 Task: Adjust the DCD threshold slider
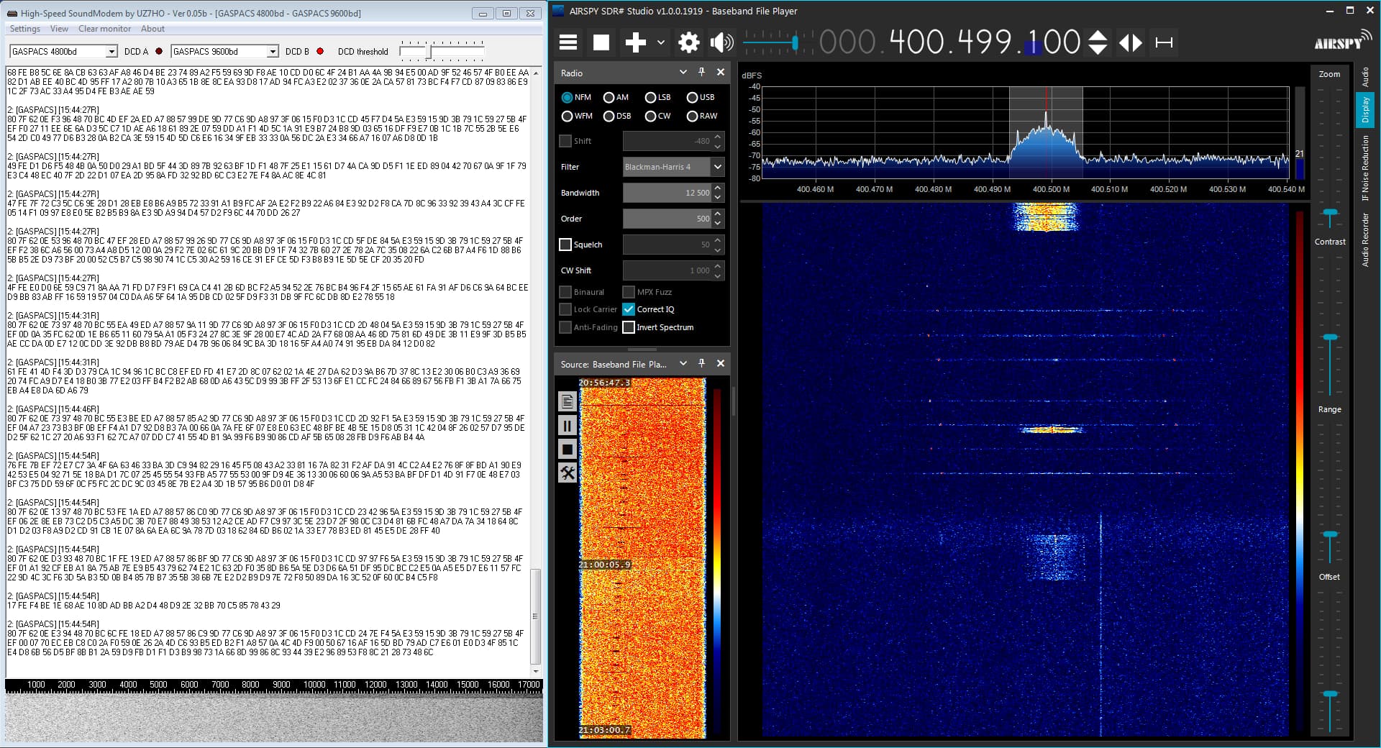coord(429,52)
